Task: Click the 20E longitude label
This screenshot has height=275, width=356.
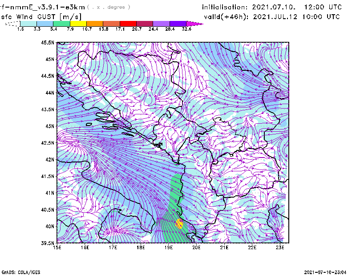Action: 196,247
